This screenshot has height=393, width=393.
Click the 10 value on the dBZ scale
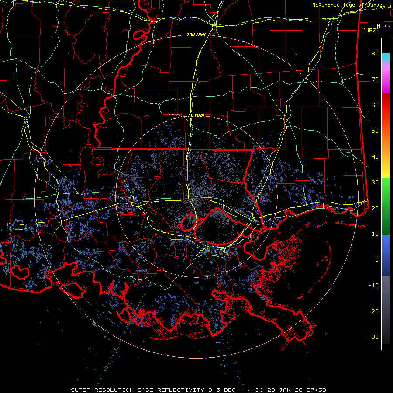[375, 234]
